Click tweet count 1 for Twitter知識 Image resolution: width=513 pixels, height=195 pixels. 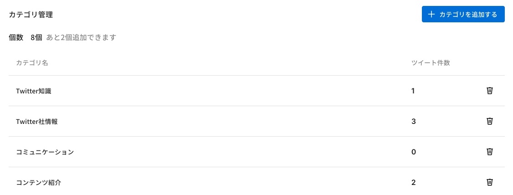413,91
